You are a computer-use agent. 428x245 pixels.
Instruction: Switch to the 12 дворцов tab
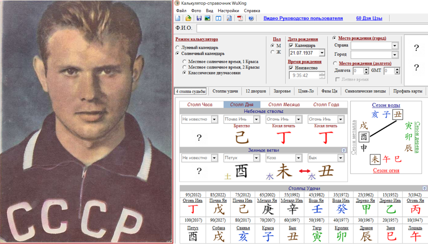tap(256, 91)
